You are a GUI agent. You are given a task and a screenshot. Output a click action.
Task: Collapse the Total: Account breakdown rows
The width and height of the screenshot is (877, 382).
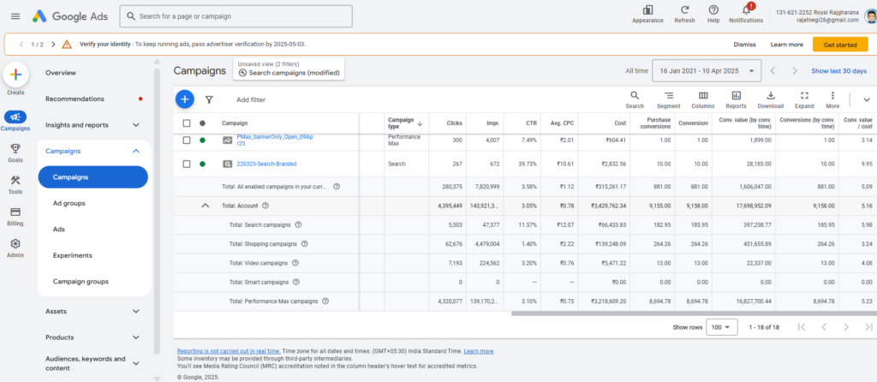(206, 206)
